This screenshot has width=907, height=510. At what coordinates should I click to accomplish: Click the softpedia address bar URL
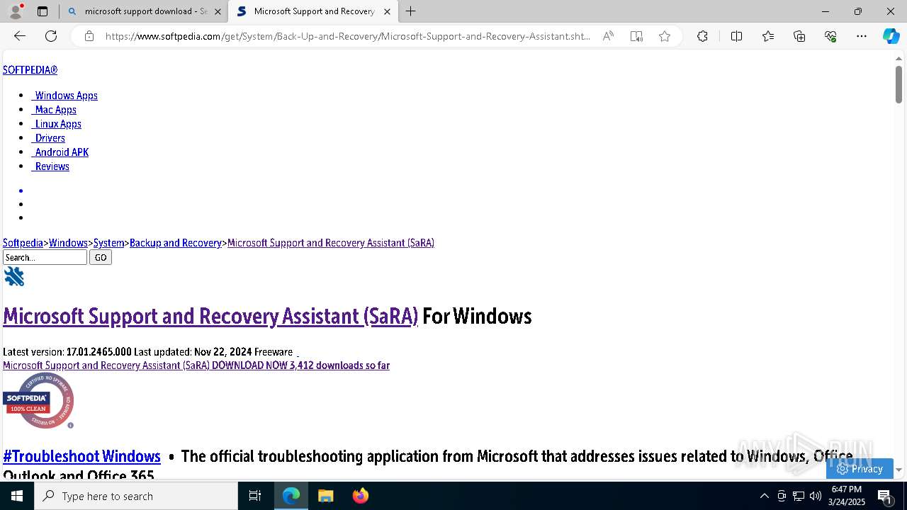347,36
